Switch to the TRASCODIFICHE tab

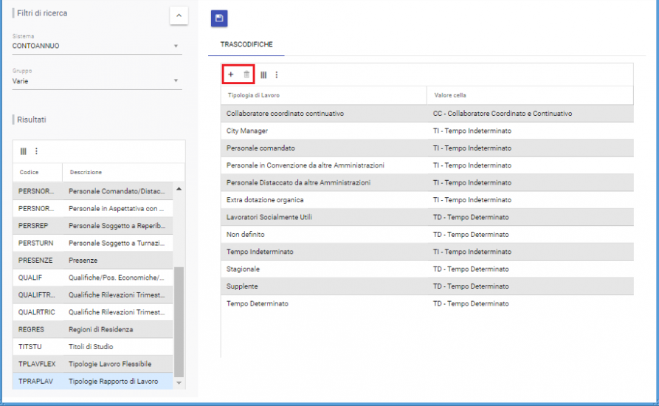click(246, 45)
